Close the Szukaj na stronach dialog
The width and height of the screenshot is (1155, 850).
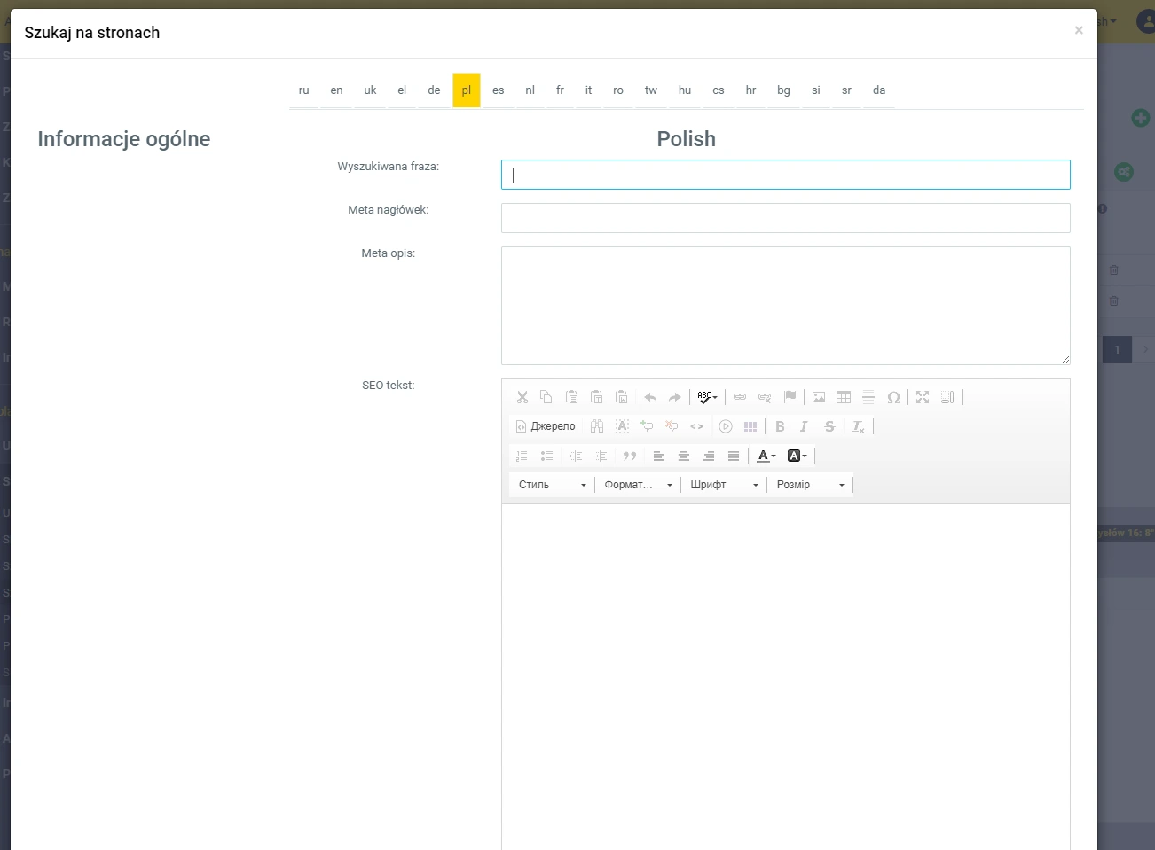point(1079,30)
